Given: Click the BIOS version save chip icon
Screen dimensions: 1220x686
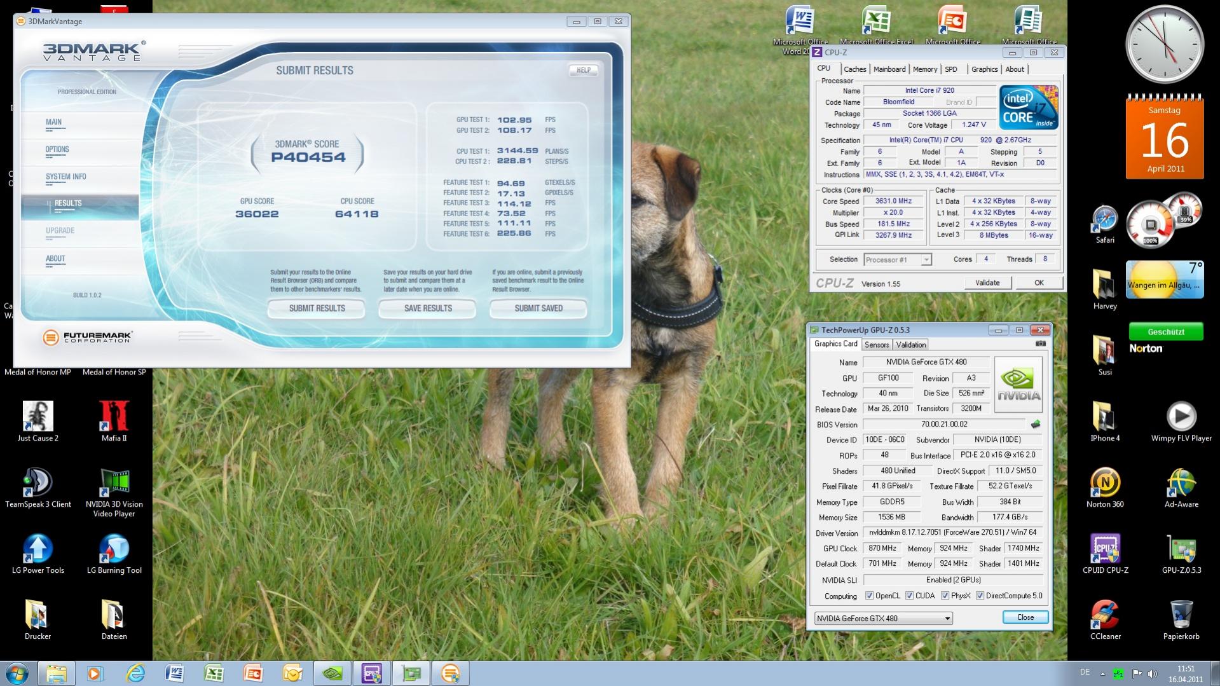Looking at the screenshot, I should pos(1035,425).
